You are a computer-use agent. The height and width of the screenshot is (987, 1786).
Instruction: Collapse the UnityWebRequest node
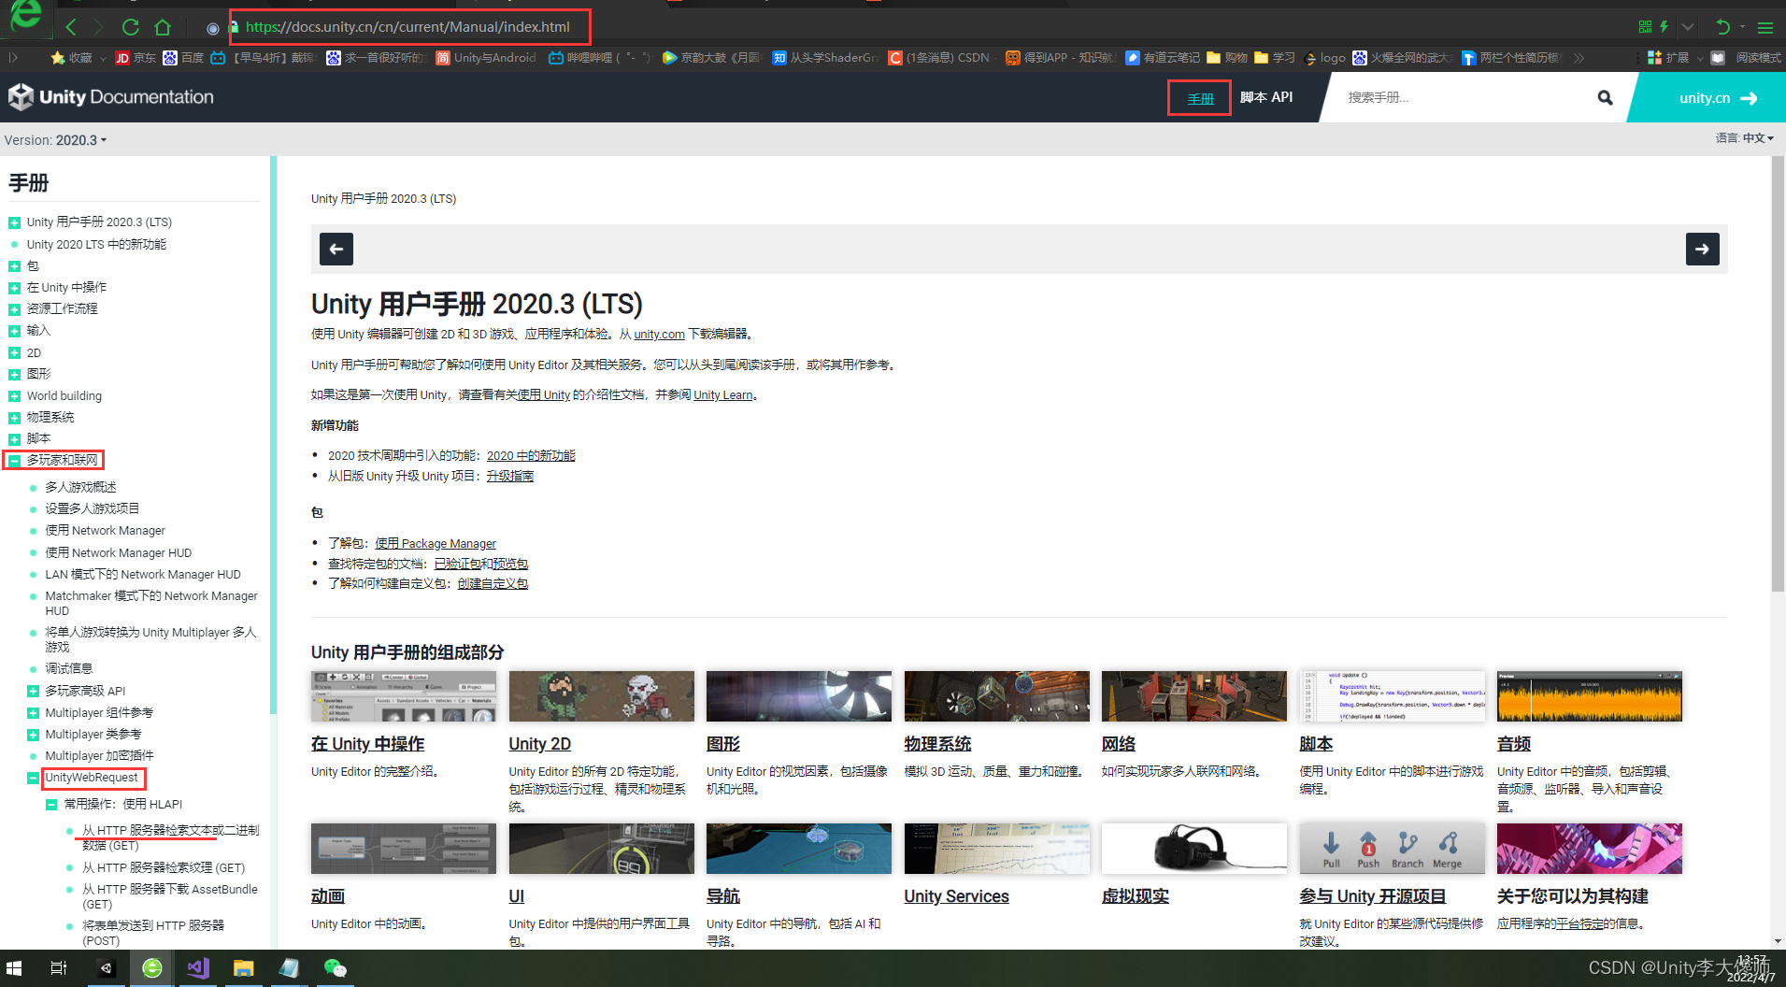(x=33, y=778)
